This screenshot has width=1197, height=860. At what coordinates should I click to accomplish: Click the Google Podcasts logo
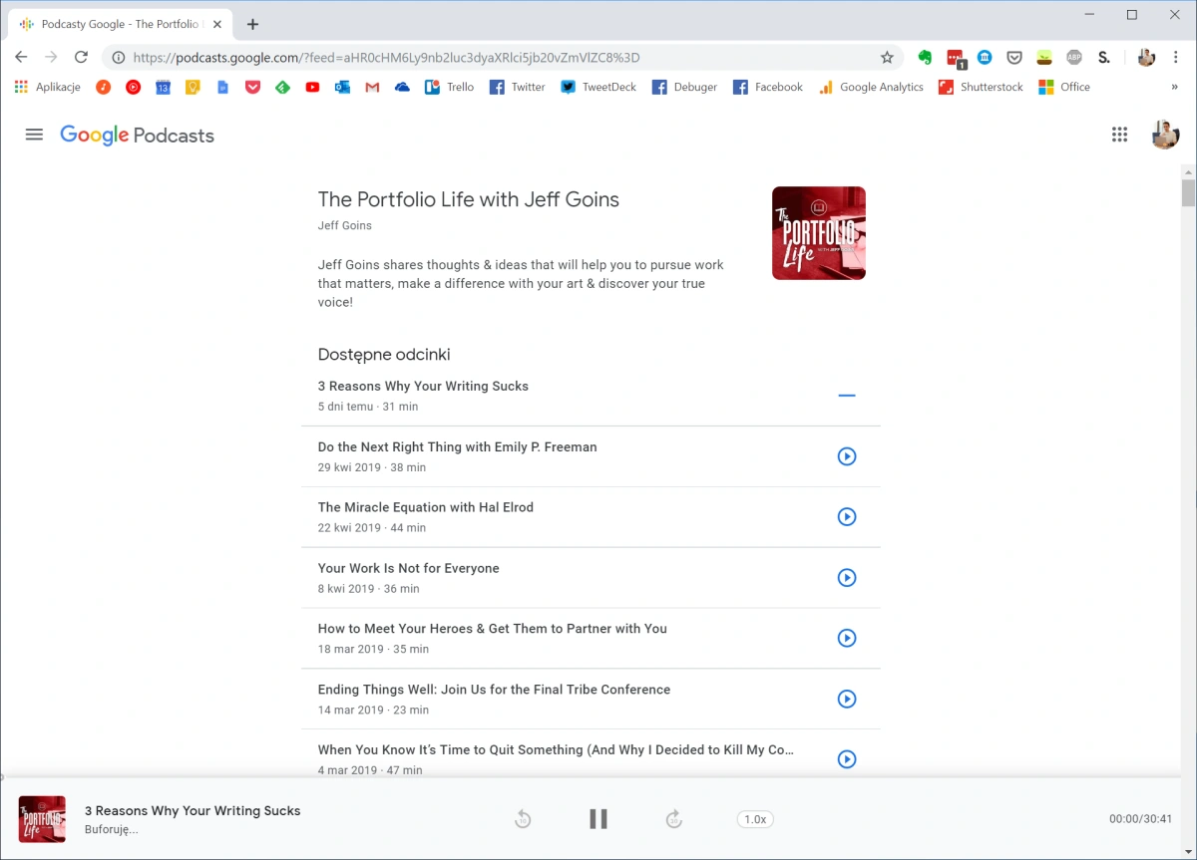pyautogui.click(x=137, y=136)
